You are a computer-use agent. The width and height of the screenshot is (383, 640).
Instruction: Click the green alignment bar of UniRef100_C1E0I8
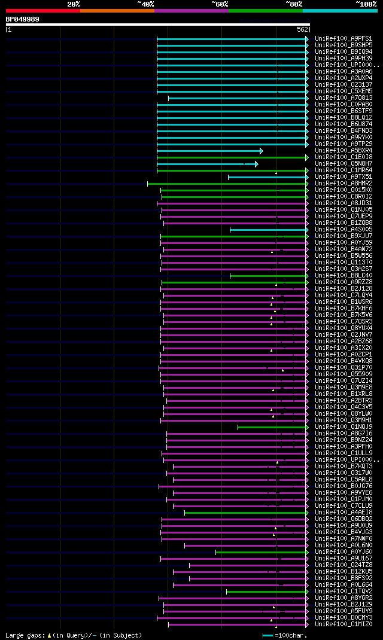[x=232, y=157]
